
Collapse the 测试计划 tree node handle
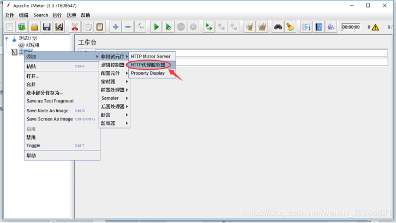point(7,39)
